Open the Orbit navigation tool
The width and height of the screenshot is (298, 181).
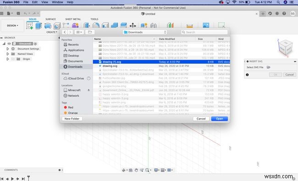click(123, 170)
